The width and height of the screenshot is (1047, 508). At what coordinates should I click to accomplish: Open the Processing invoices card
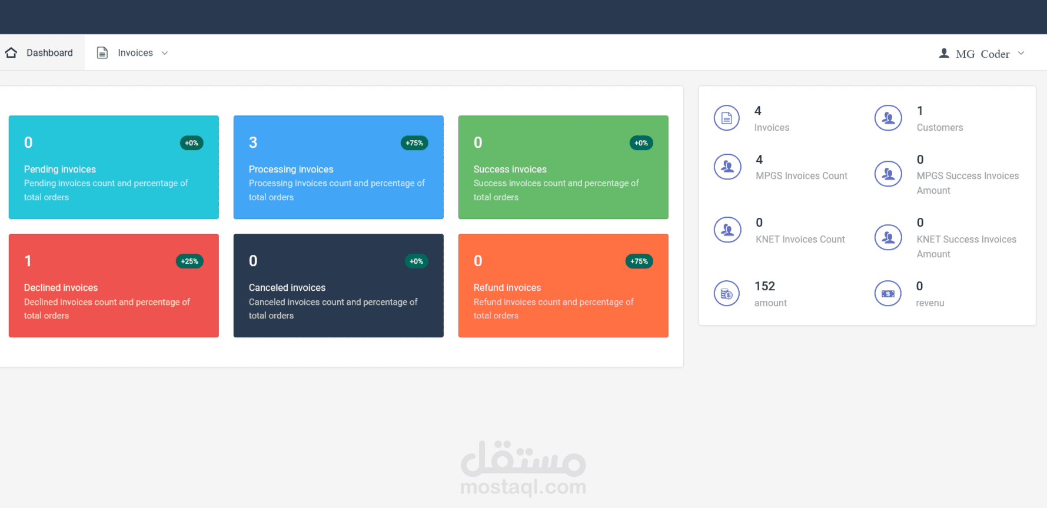pos(338,167)
